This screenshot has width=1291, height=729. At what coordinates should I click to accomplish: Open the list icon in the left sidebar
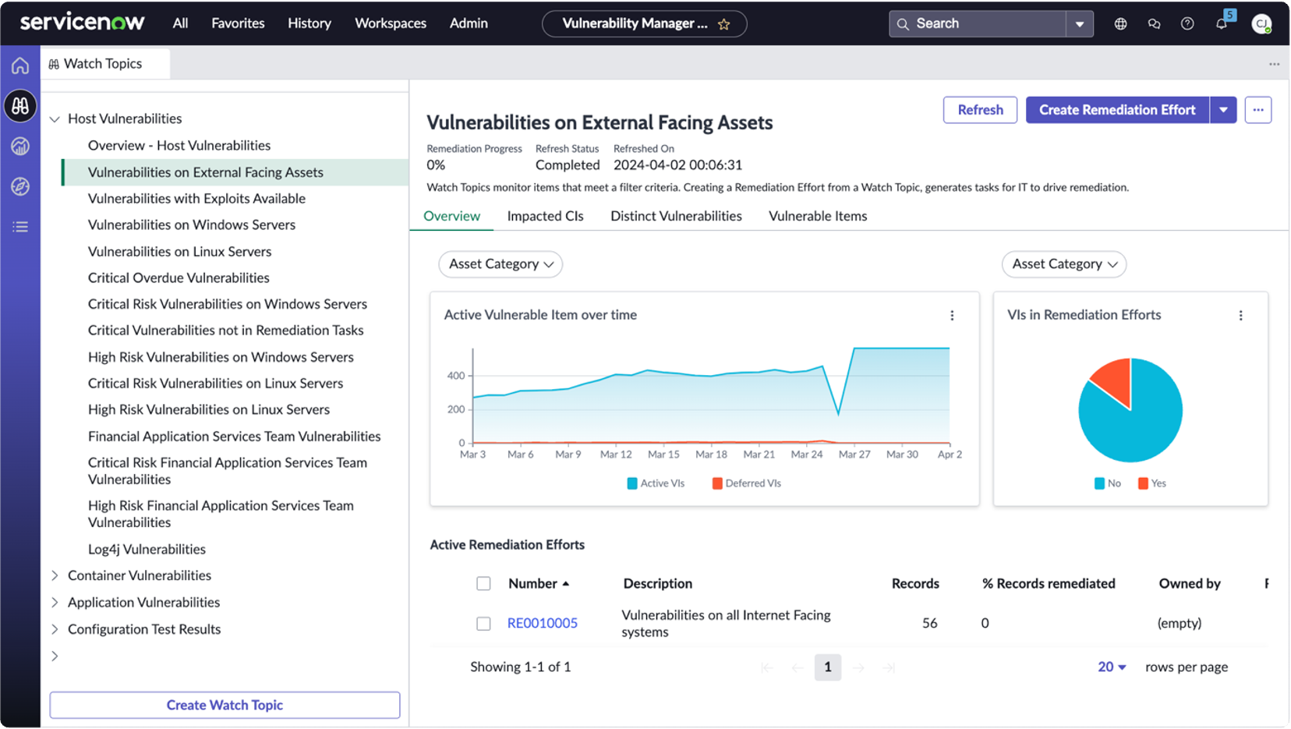click(20, 227)
